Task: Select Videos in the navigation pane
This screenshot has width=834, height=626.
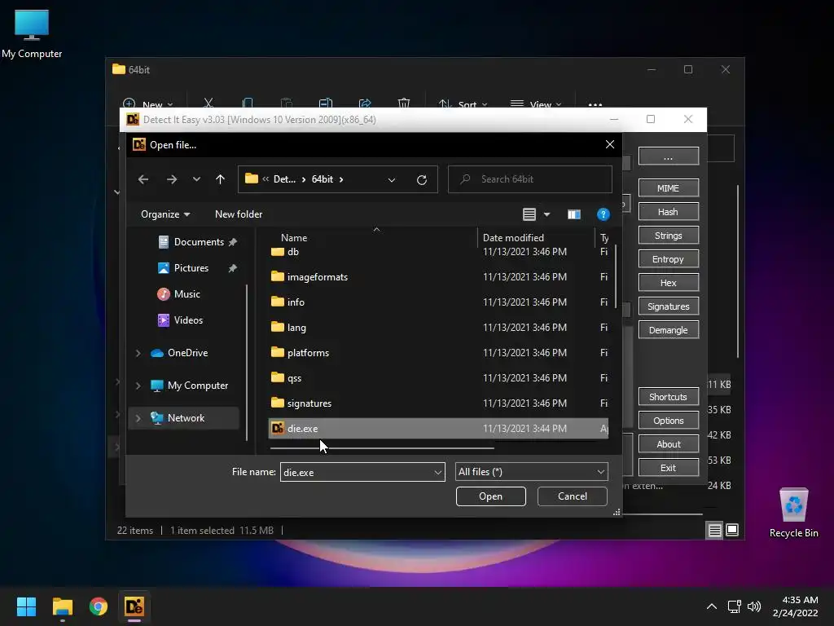Action: (x=188, y=320)
